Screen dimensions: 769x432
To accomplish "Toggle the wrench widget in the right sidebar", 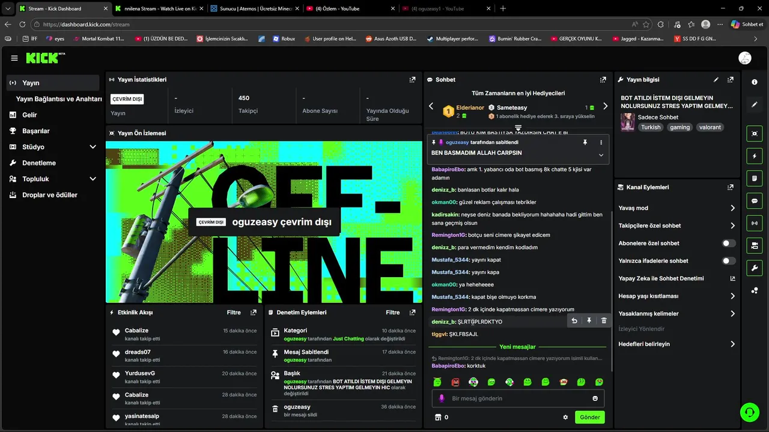I will point(755,268).
